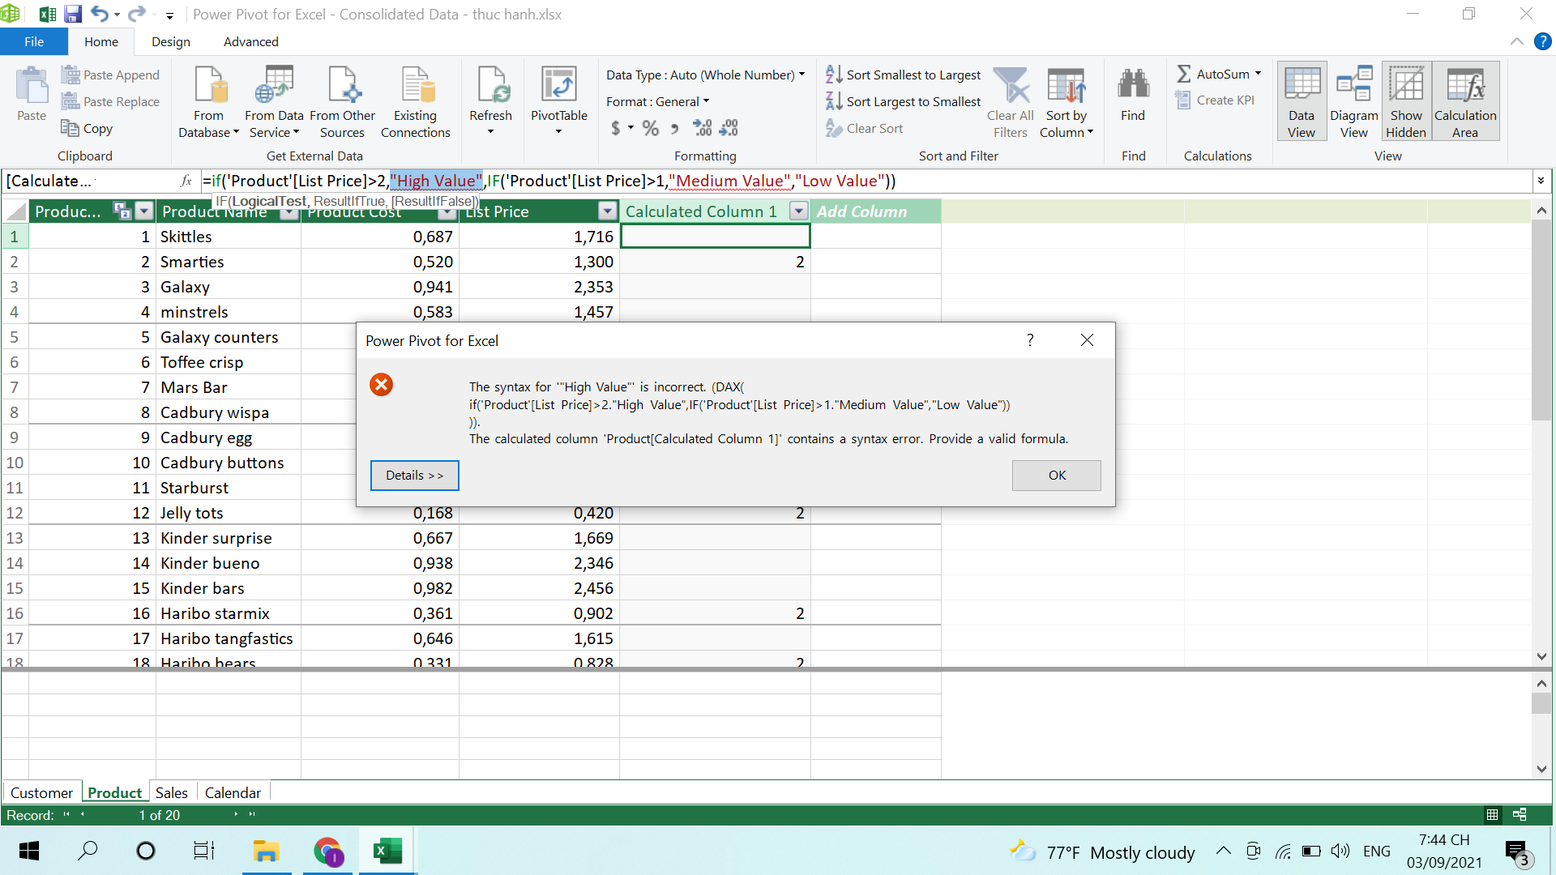Click Sort Smallest to Largest
Screen dimensions: 1556x875
904,75
